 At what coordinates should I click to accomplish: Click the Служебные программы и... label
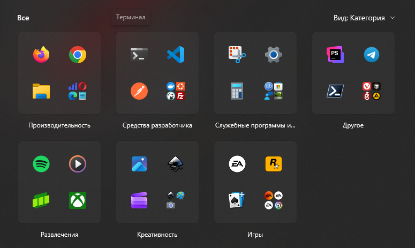[255, 125]
